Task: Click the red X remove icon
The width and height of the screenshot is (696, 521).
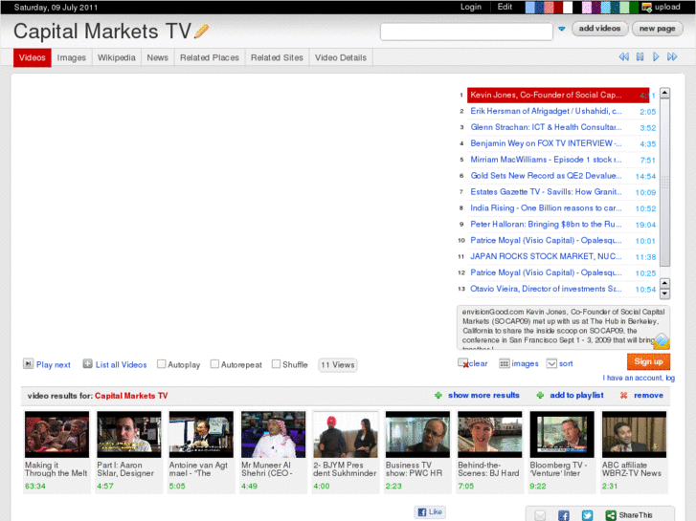Action: click(623, 395)
